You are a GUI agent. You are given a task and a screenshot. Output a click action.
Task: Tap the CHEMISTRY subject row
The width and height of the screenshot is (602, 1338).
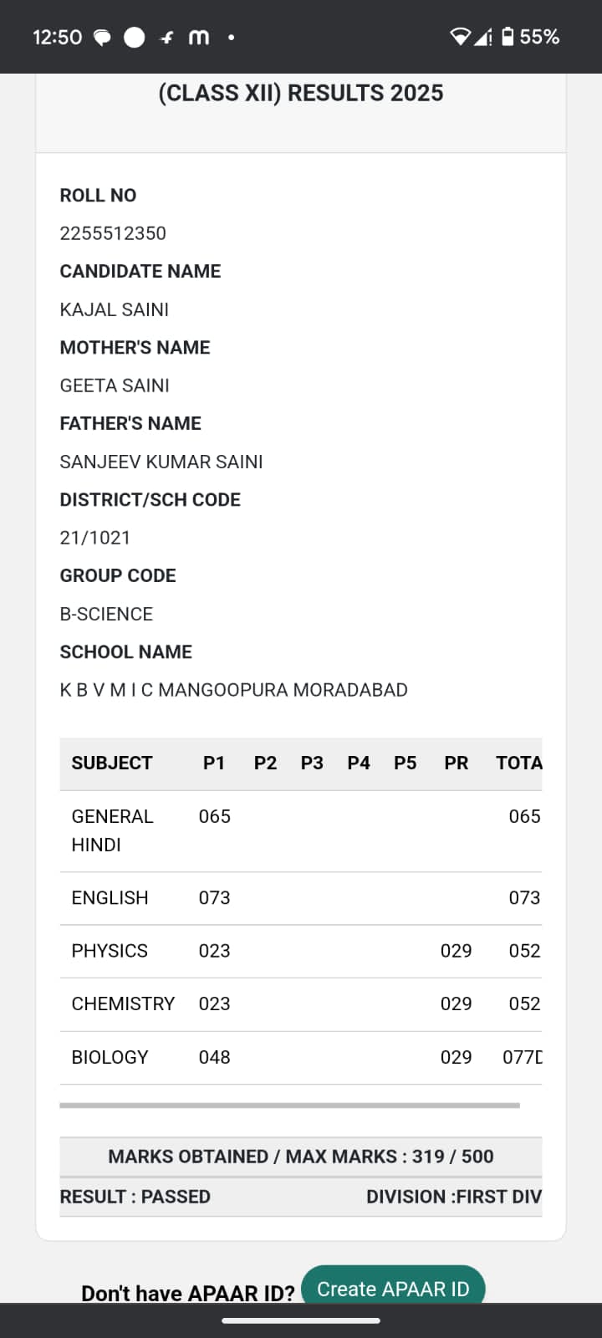301,1004
